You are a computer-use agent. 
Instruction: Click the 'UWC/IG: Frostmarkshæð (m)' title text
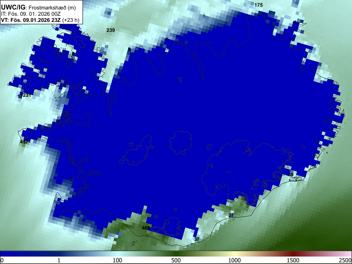click(38, 7)
